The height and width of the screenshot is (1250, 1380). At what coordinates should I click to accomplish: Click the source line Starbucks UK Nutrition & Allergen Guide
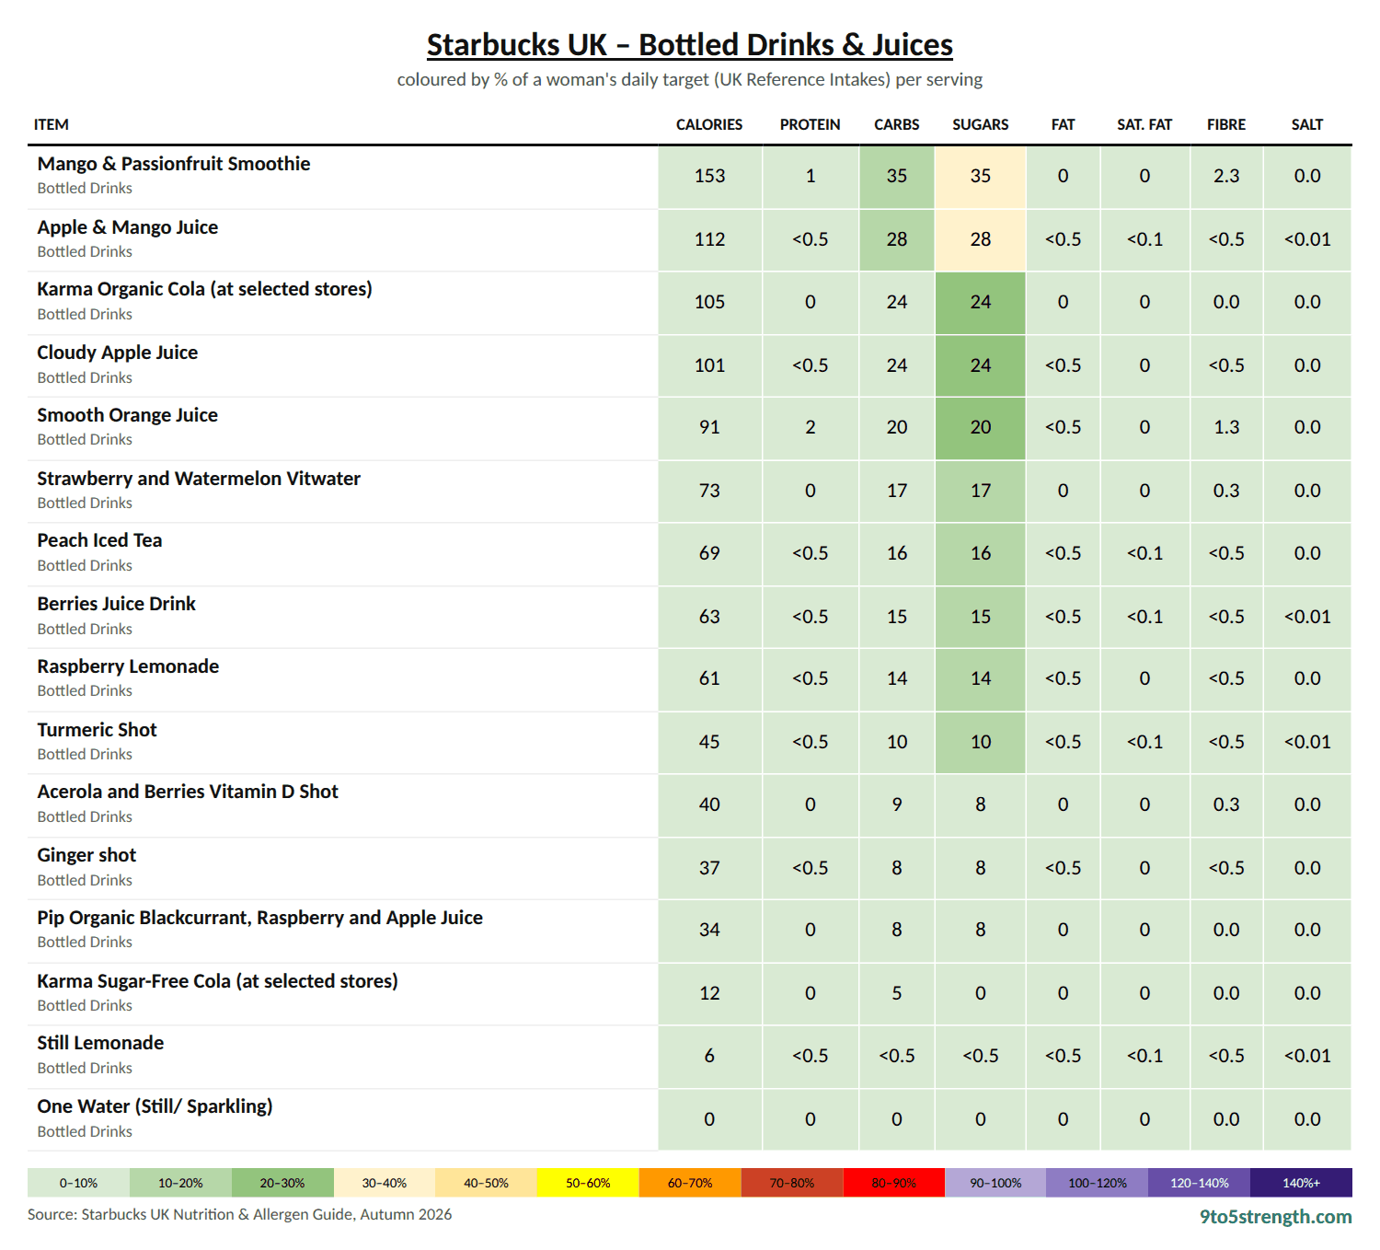pos(239,1214)
